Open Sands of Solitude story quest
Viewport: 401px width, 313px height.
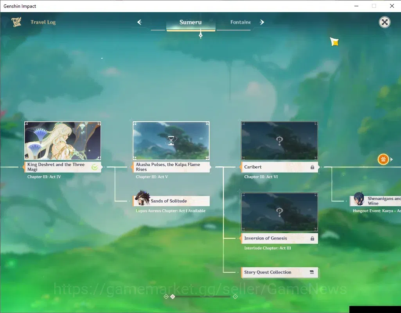click(x=171, y=201)
